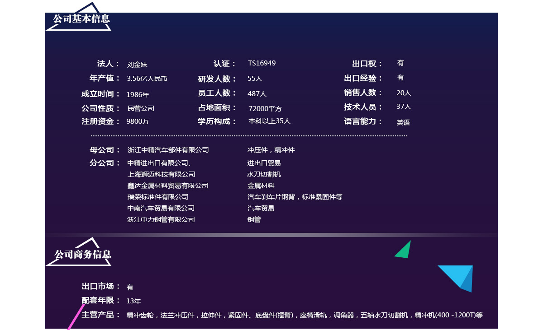This screenshot has width=543, height=330.
Task: Select the 3.56亿人民币 annual output value
Action: tap(147, 79)
